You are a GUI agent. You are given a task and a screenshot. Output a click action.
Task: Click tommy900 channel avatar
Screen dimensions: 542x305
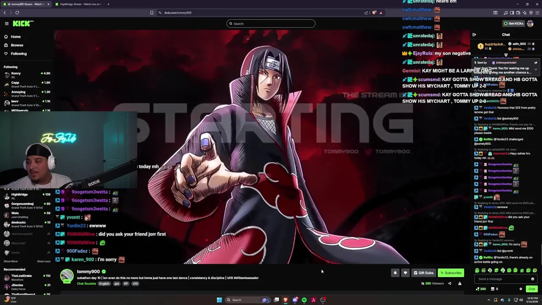pos(66,276)
